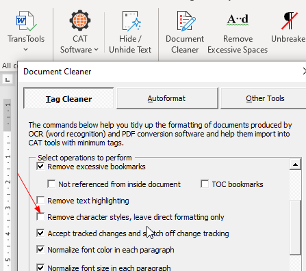Run the Remove Excessive Spaces tool
Image resolution: width=306 pixels, height=271 pixels.
pos(238,20)
